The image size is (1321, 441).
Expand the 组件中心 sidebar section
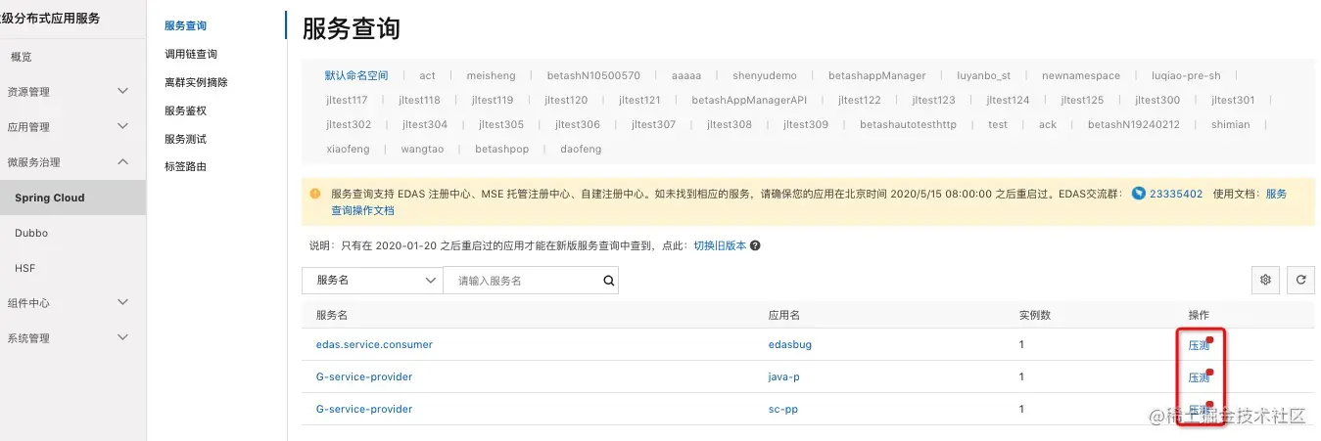click(122, 302)
